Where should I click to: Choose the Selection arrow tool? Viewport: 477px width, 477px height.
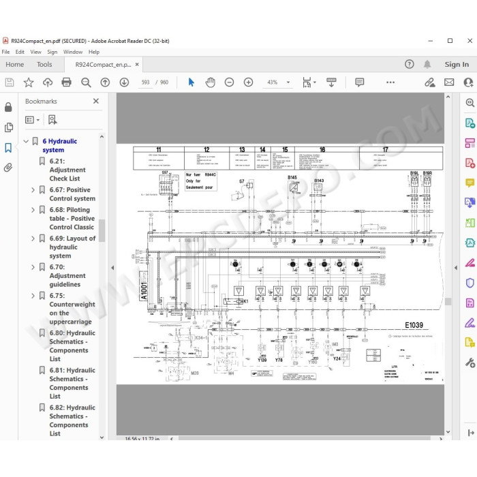191,82
